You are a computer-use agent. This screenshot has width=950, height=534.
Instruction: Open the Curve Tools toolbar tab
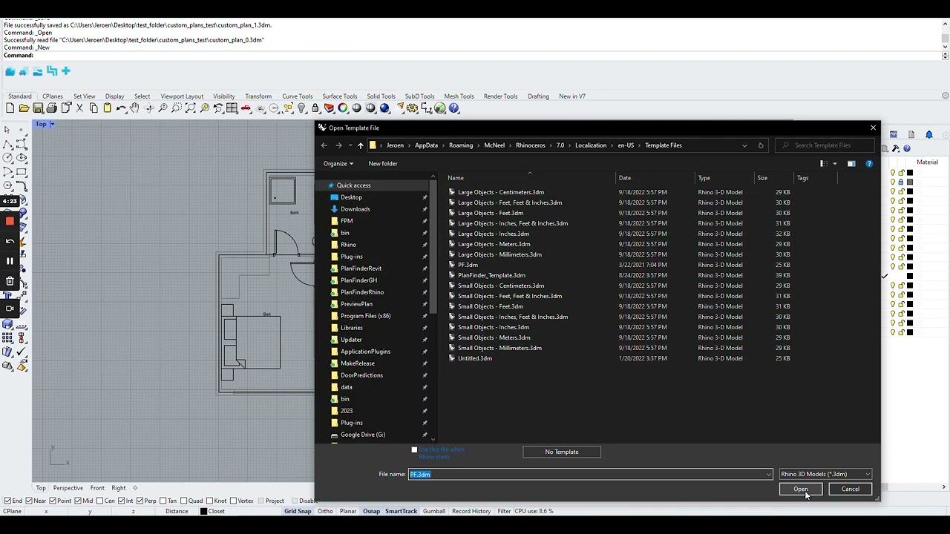297,96
